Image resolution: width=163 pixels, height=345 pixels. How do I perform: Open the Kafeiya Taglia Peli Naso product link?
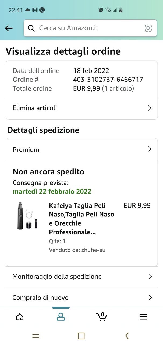coord(81,219)
